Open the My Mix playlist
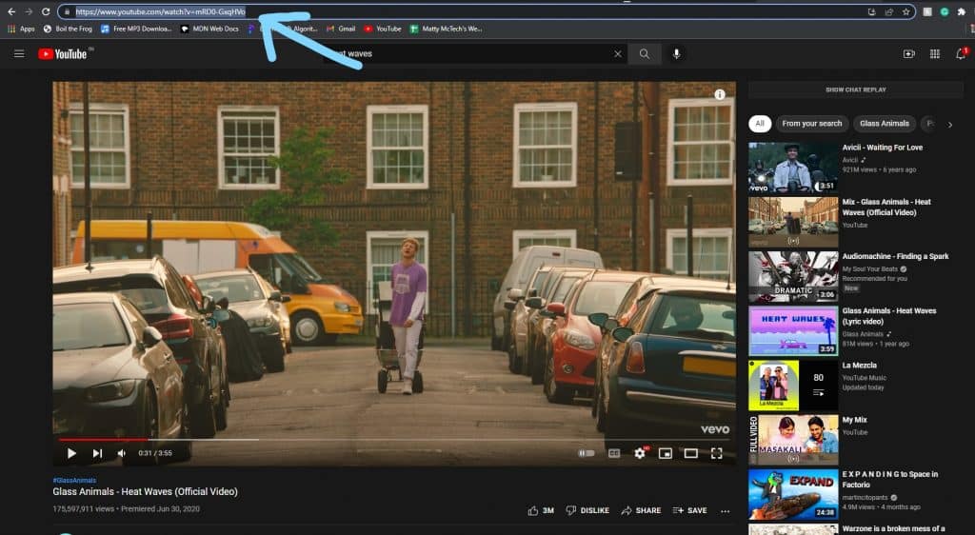This screenshot has height=535, width=975. coord(854,420)
